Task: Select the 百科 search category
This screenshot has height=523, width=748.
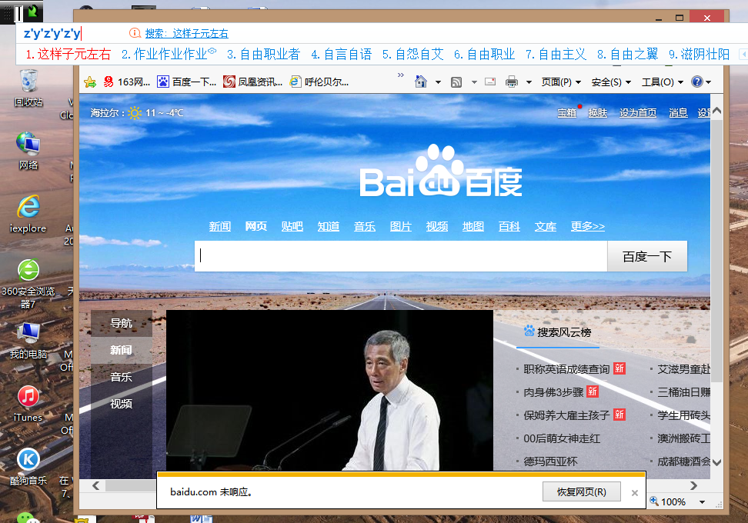Action: click(509, 226)
